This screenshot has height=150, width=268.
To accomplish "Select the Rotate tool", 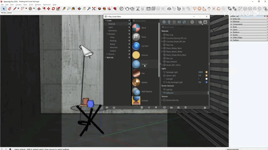I will (53, 8).
